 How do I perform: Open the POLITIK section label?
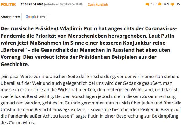pyautogui.click(x=8, y=4)
